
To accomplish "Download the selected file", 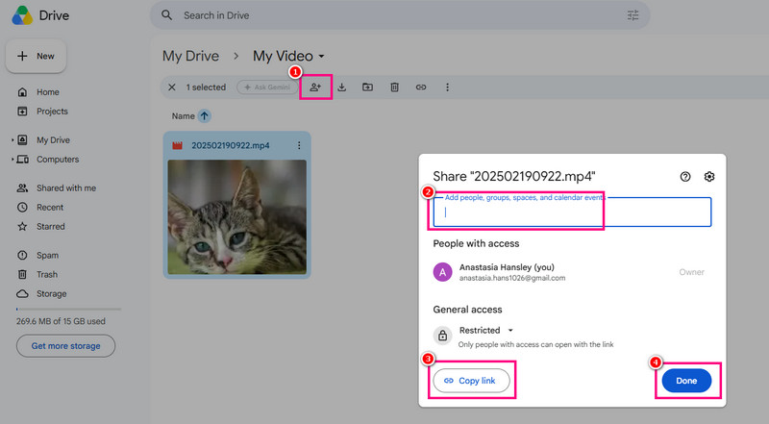I will 342,87.
